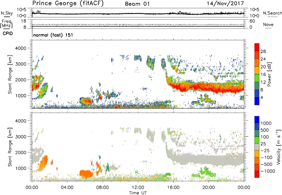Click Power scale value '4'
The width and height of the screenshot is (282, 195).
point(262,97)
